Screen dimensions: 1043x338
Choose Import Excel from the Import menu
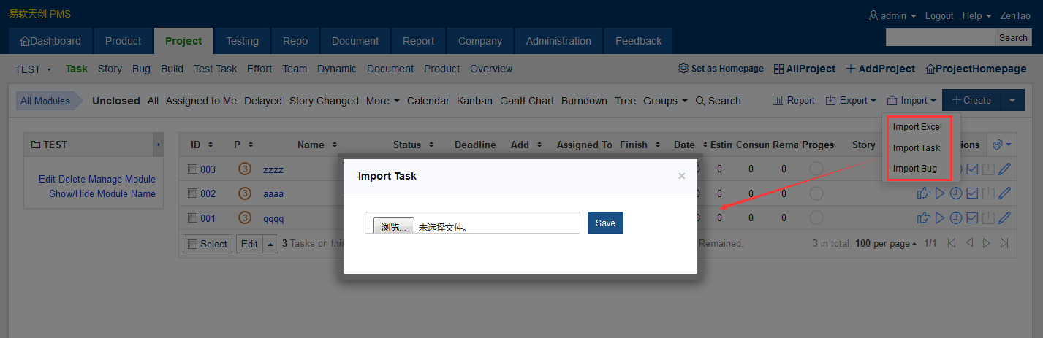pos(917,126)
